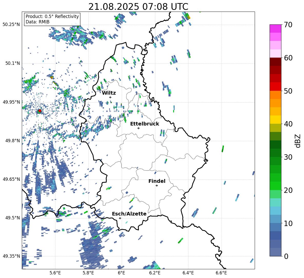Click the colorbar 60 tick label
Screen dimensions: 304x278
tap(288, 58)
